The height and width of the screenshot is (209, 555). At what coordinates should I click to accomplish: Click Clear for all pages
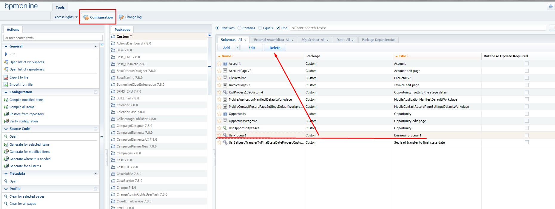[x=23, y=204]
